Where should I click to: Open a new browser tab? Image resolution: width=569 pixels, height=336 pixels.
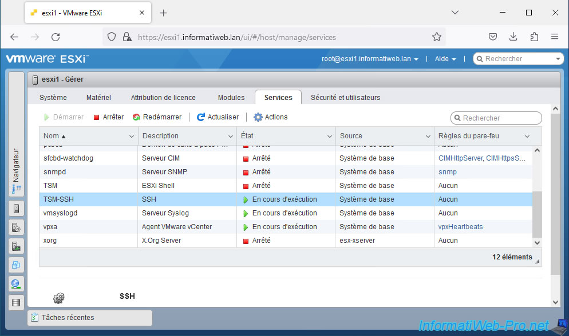click(x=163, y=13)
